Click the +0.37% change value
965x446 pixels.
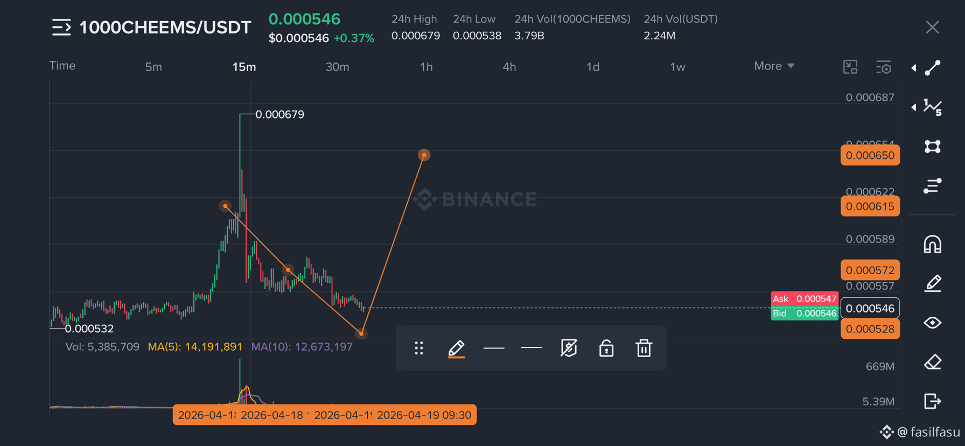[x=354, y=38]
